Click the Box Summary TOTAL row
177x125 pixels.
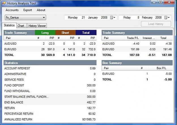pyautogui.click(x=137, y=79)
